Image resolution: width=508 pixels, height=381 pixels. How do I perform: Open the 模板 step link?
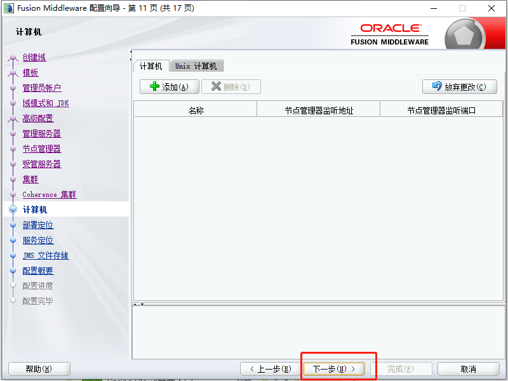click(30, 73)
